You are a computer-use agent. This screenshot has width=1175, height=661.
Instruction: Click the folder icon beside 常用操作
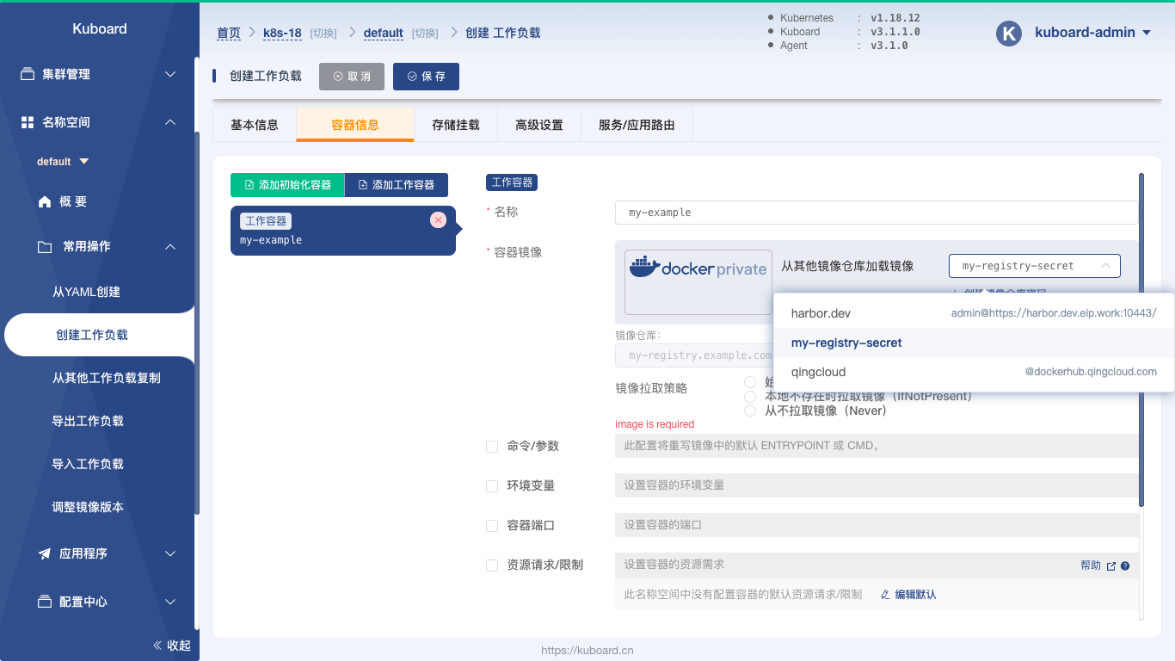pyautogui.click(x=45, y=247)
